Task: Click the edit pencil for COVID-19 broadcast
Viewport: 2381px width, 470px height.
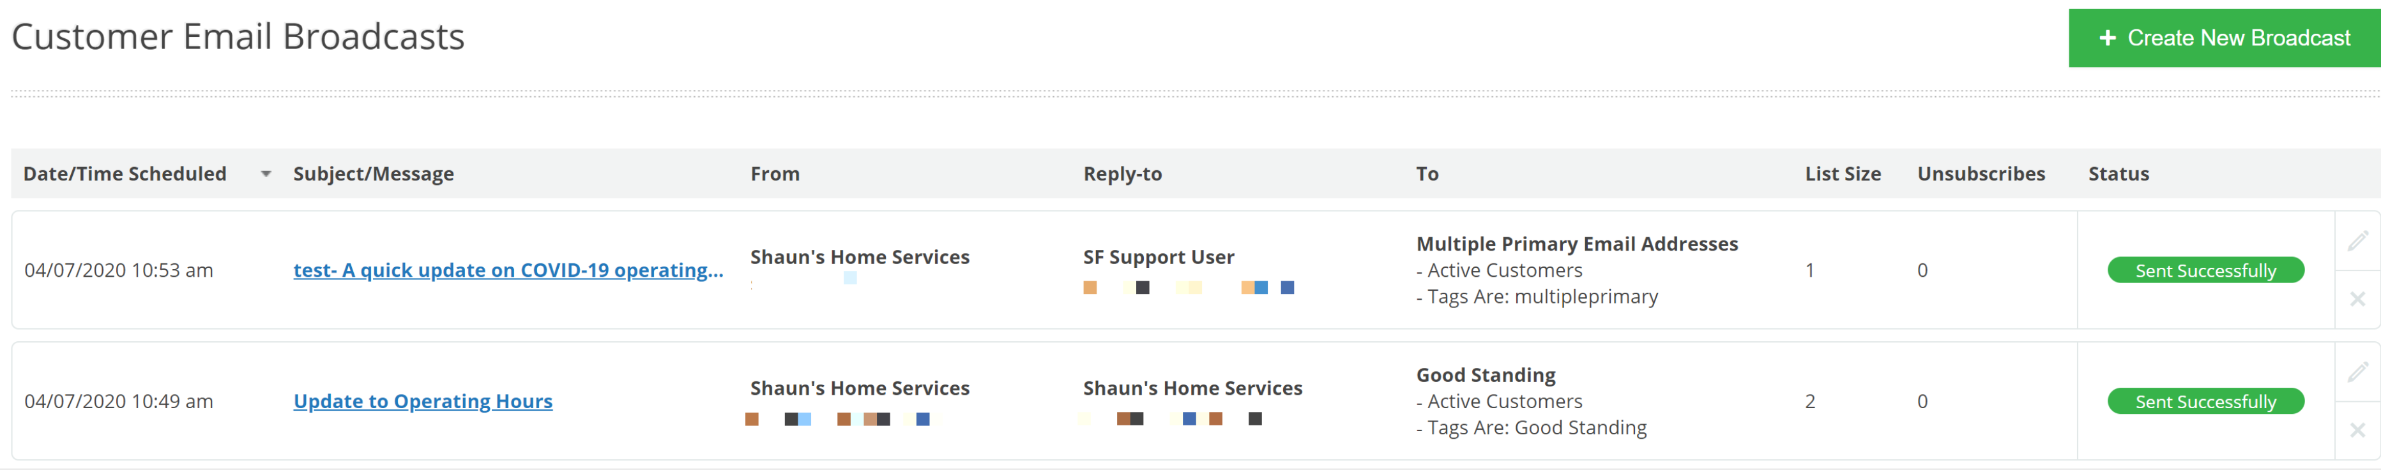Action: (x=2357, y=241)
